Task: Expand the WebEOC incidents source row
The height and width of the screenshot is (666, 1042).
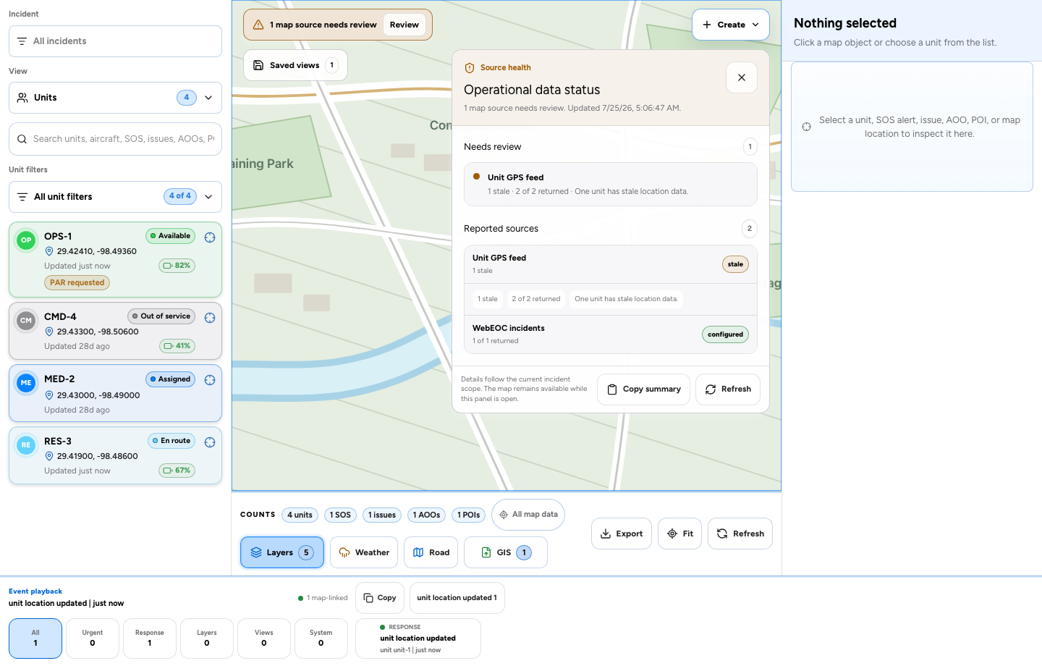Action: 610,334
